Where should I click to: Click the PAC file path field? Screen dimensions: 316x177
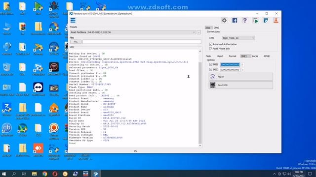click(x=142, y=42)
